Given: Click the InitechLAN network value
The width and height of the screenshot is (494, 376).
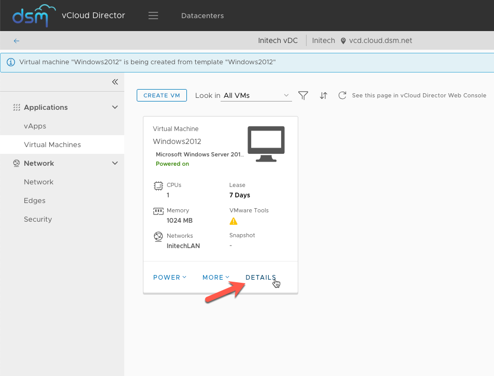Looking at the screenshot, I should [183, 246].
